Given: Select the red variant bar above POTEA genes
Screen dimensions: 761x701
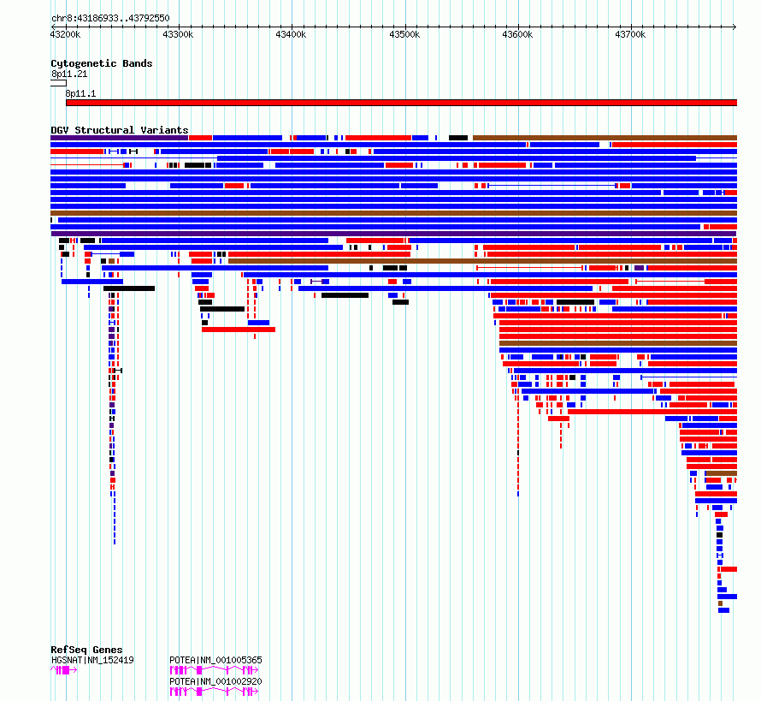Looking at the screenshot, I should coord(239,330).
